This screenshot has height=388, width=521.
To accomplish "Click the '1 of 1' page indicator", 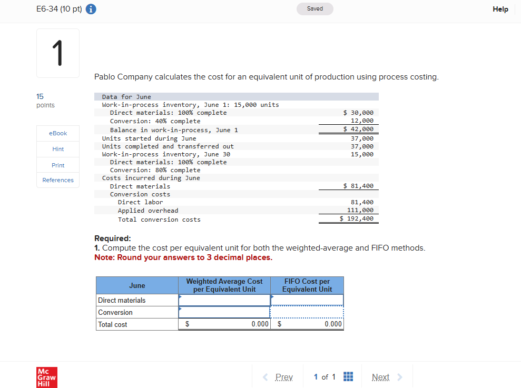I will 325,377.
